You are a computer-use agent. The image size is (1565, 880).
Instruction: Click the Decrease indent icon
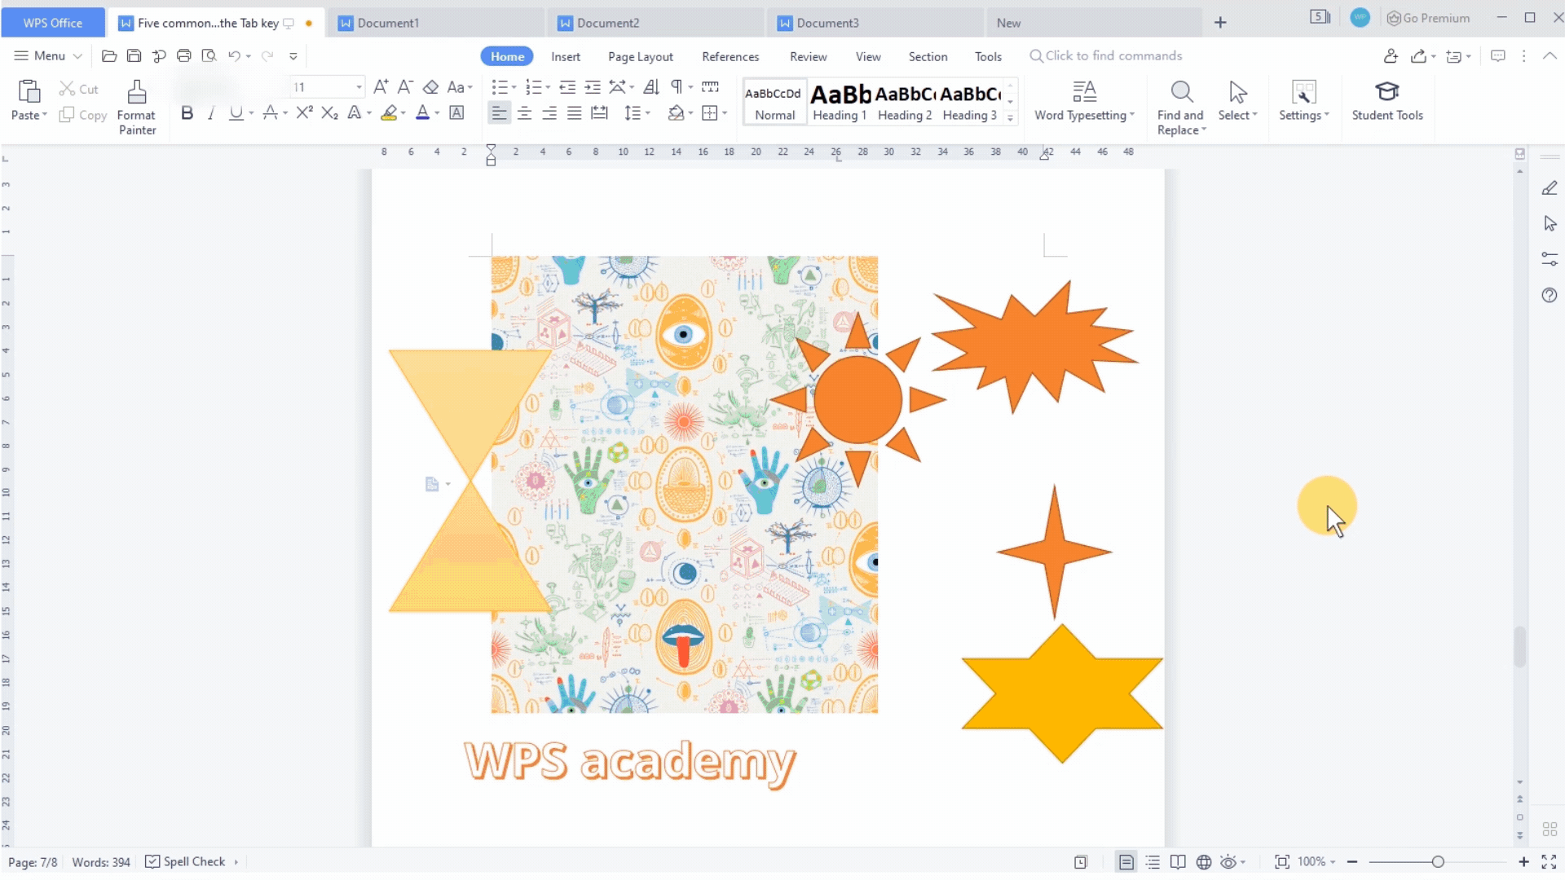tap(567, 87)
